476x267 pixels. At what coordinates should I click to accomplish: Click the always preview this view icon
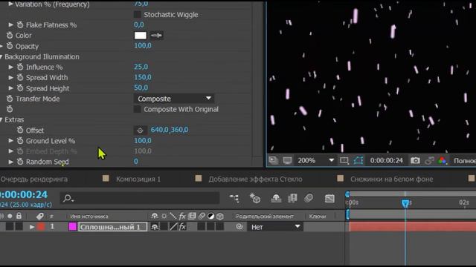click(273, 160)
